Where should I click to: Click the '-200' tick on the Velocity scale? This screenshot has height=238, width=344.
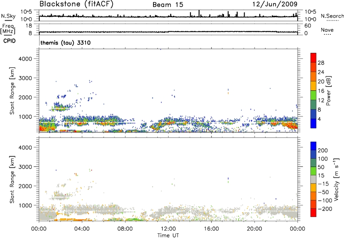(325, 209)
